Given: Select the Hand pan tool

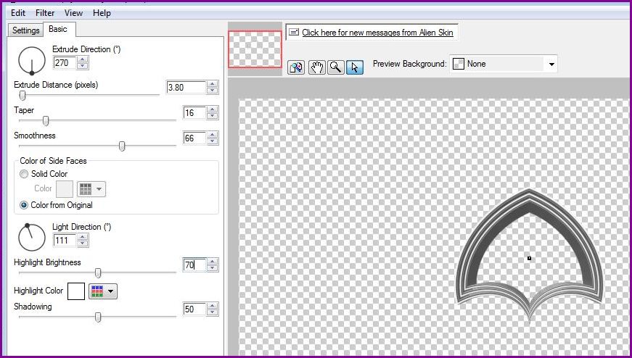Looking at the screenshot, I should 316,67.
